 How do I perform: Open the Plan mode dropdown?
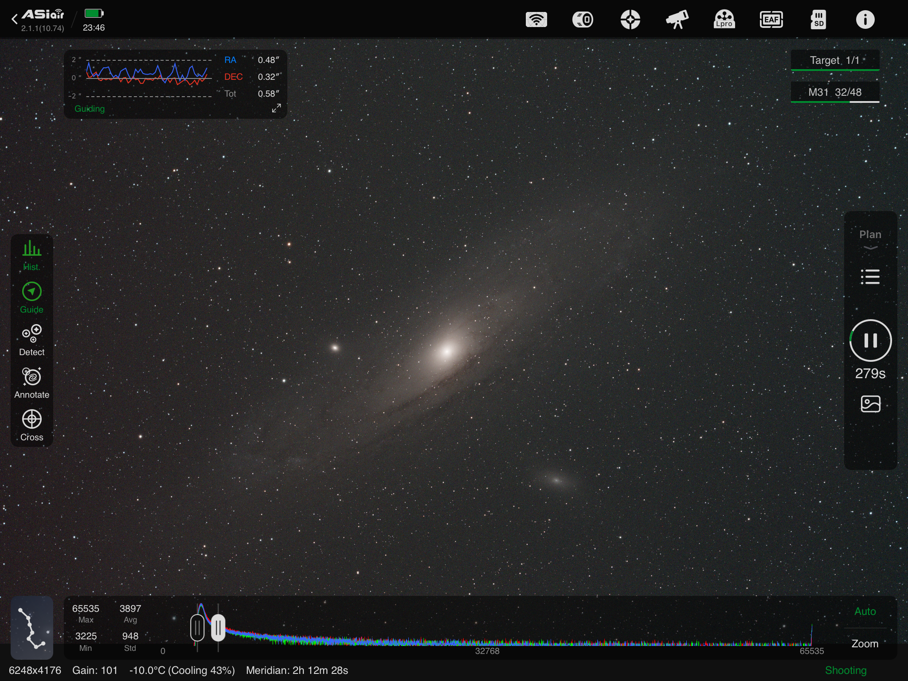pyautogui.click(x=870, y=239)
